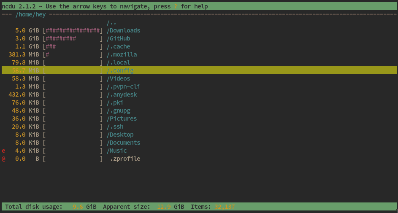Click the .cache usage bar graph
The height and width of the screenshot is (213, 398).
73,47
